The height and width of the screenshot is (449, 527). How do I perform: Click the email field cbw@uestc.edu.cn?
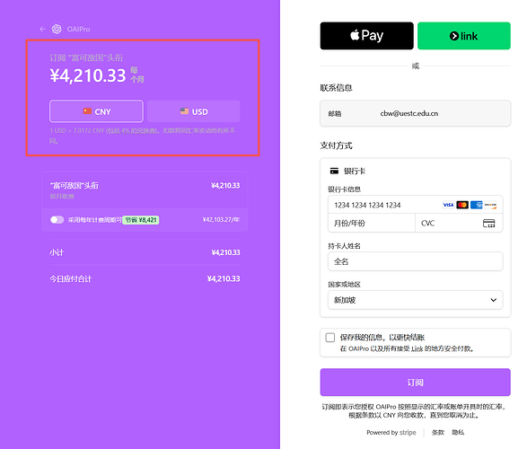point(416,113)
